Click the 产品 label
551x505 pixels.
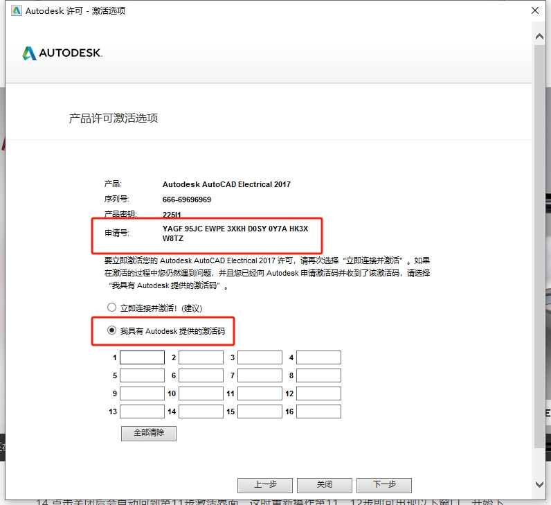(x=112, y=184)
